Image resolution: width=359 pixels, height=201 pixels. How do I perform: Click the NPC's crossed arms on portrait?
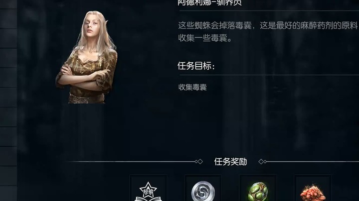click(x=85, y=77)
